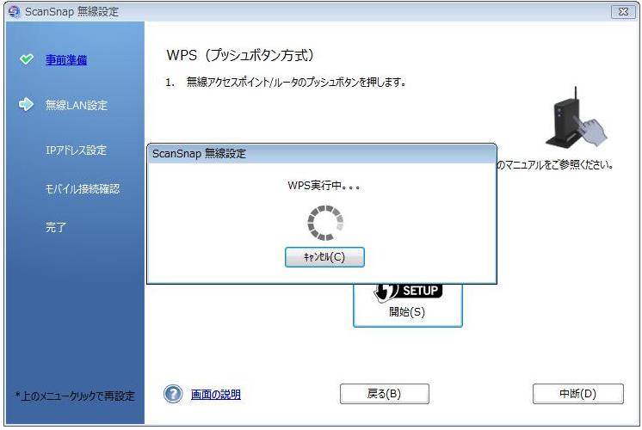Click the WPS(プッシュボタン方式) heading

click(x=239, y=56)
